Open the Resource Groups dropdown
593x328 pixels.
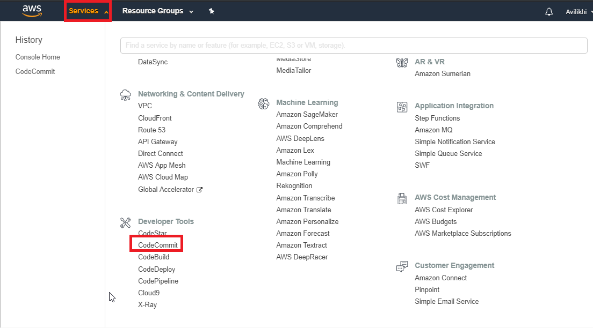[157, 11]
